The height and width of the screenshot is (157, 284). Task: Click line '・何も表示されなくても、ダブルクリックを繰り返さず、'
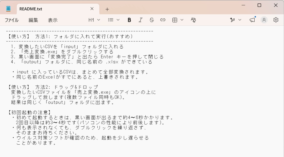[79, 128]
